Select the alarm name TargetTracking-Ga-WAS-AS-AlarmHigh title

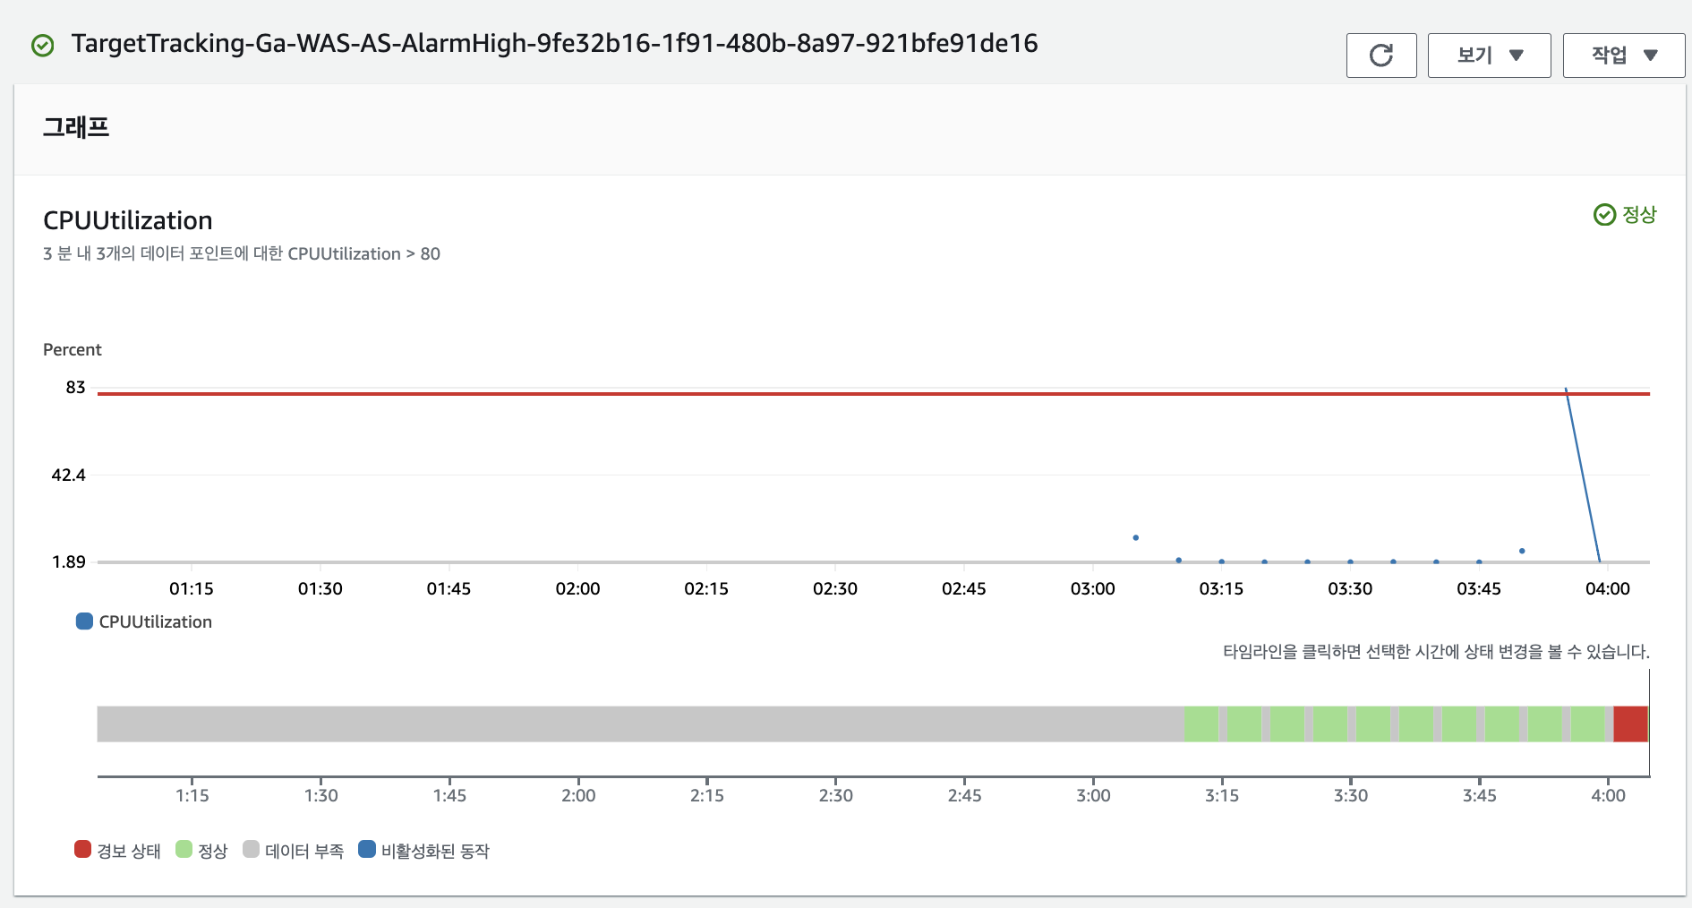[554, 43]
